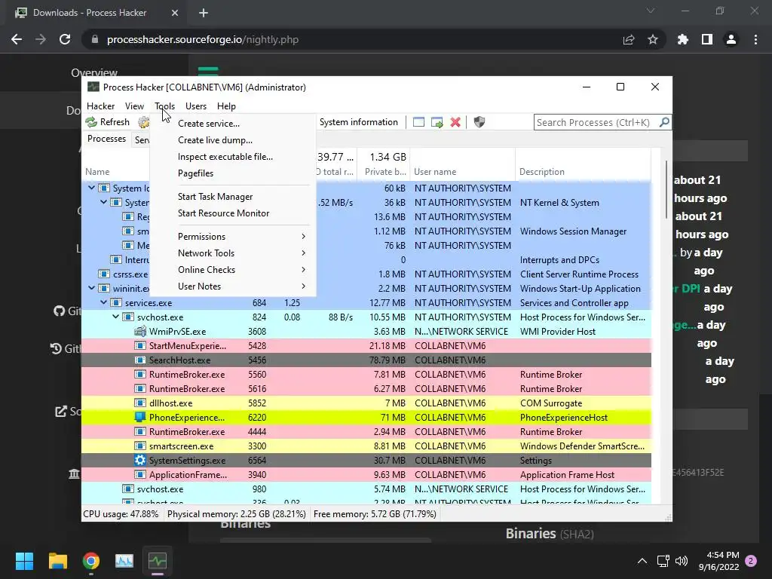The image size is (772, 579).
Task: Open the View menu
Action: coord(134,106)
